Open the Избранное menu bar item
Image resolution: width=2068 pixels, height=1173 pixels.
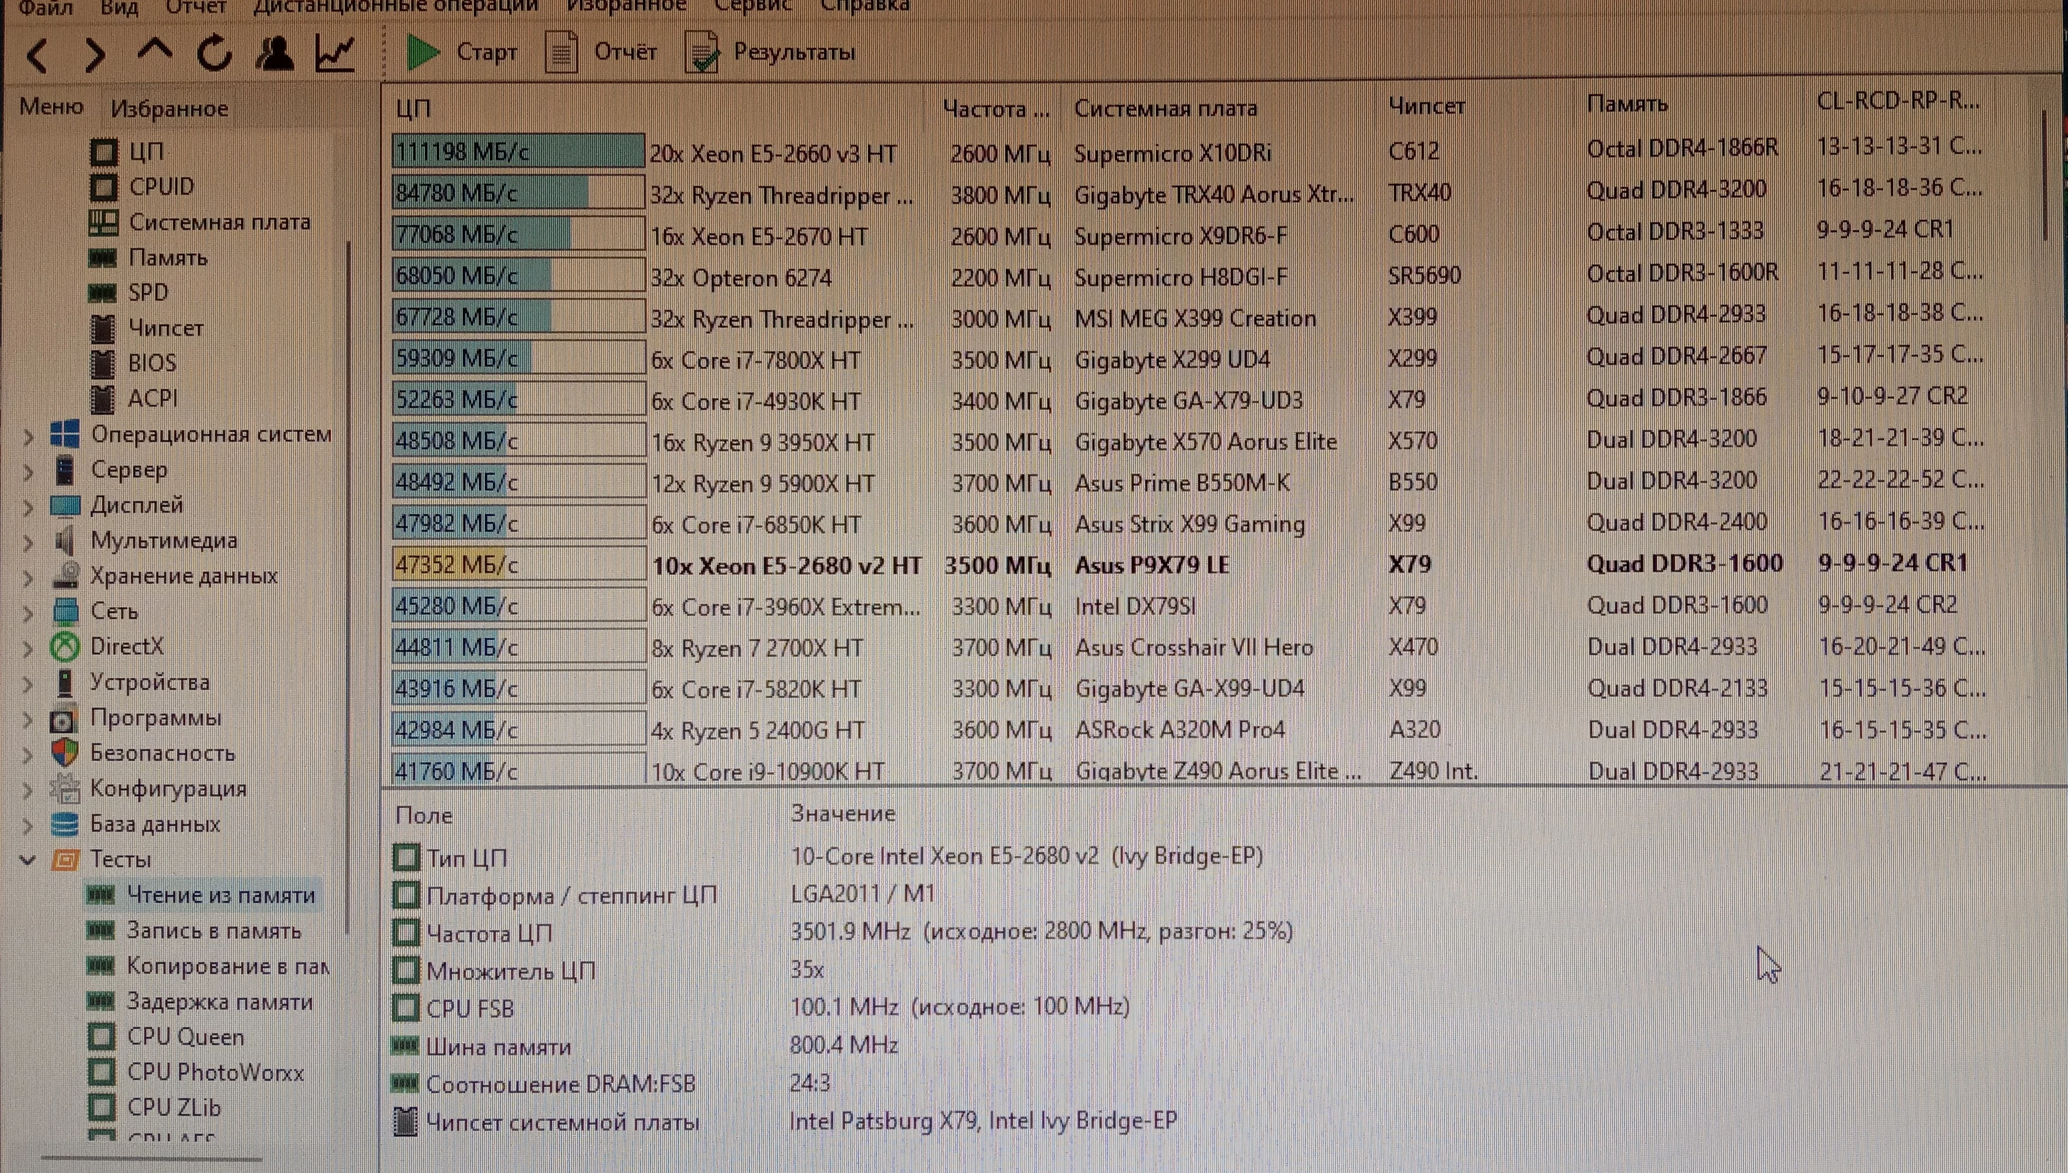point(626,6)
